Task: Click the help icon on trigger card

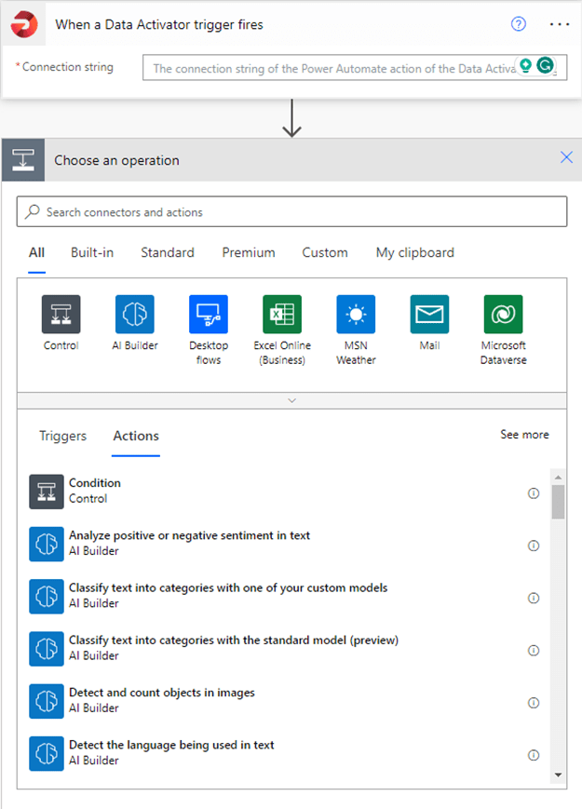Action: pyautogui.click(x=519, y=24)
